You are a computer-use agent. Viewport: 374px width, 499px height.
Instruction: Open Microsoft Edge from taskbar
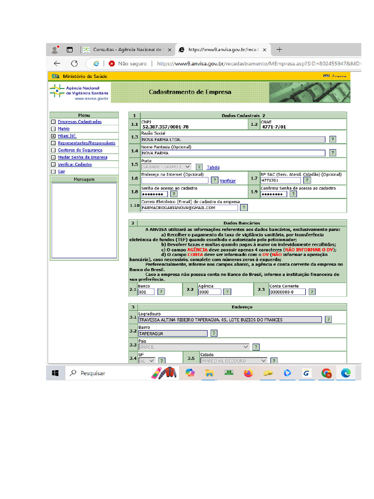346,373
